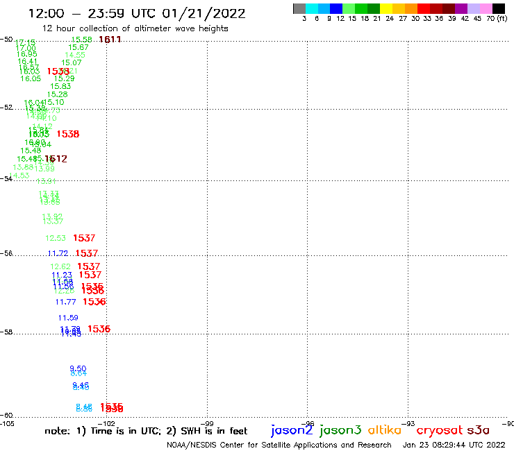
Task: Click the red 1537 label beside 12.53
Action: (x=84, y=238)
